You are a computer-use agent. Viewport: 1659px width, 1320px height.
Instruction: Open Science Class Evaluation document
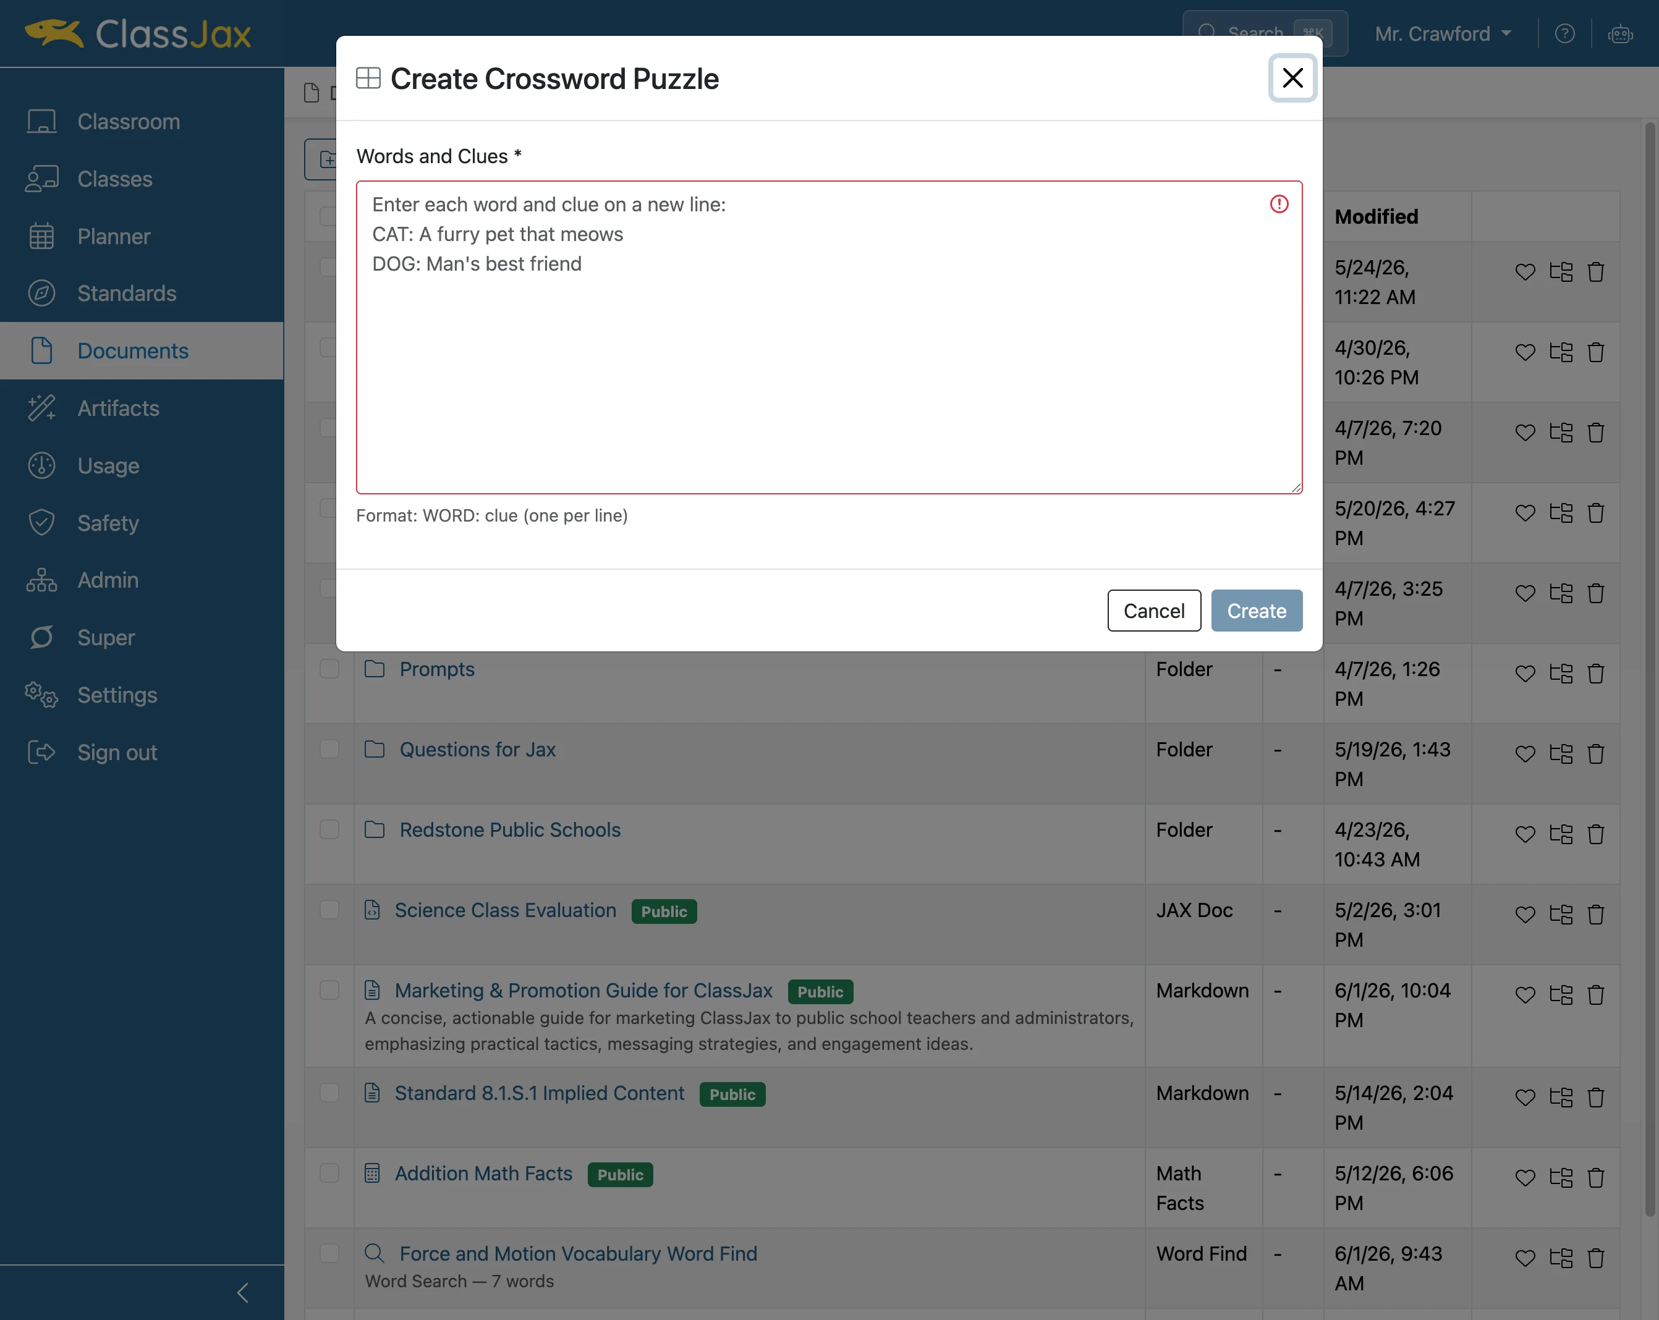tap(505, 910)
